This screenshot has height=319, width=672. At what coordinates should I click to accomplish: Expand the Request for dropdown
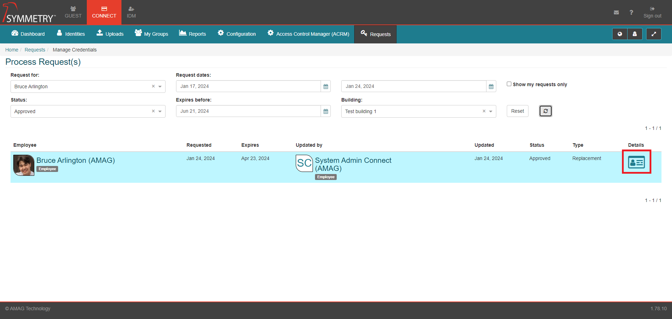point(160,86)
